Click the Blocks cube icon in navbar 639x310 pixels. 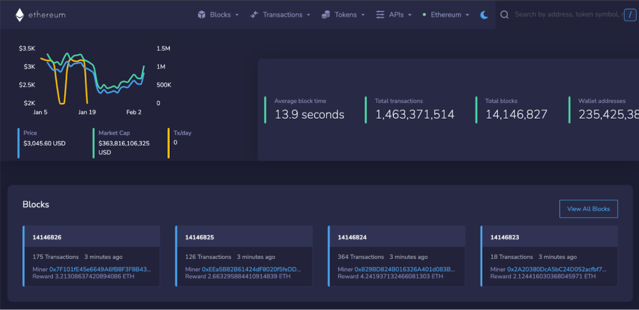202,14
